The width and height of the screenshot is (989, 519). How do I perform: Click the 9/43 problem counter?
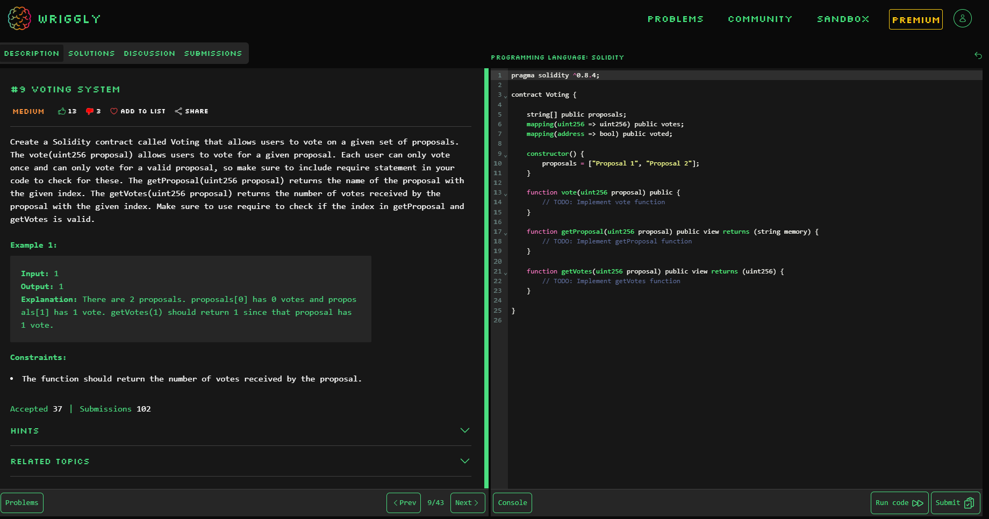tap(435, 503)
